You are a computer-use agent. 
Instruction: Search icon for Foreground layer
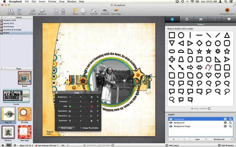coord(230,119)
